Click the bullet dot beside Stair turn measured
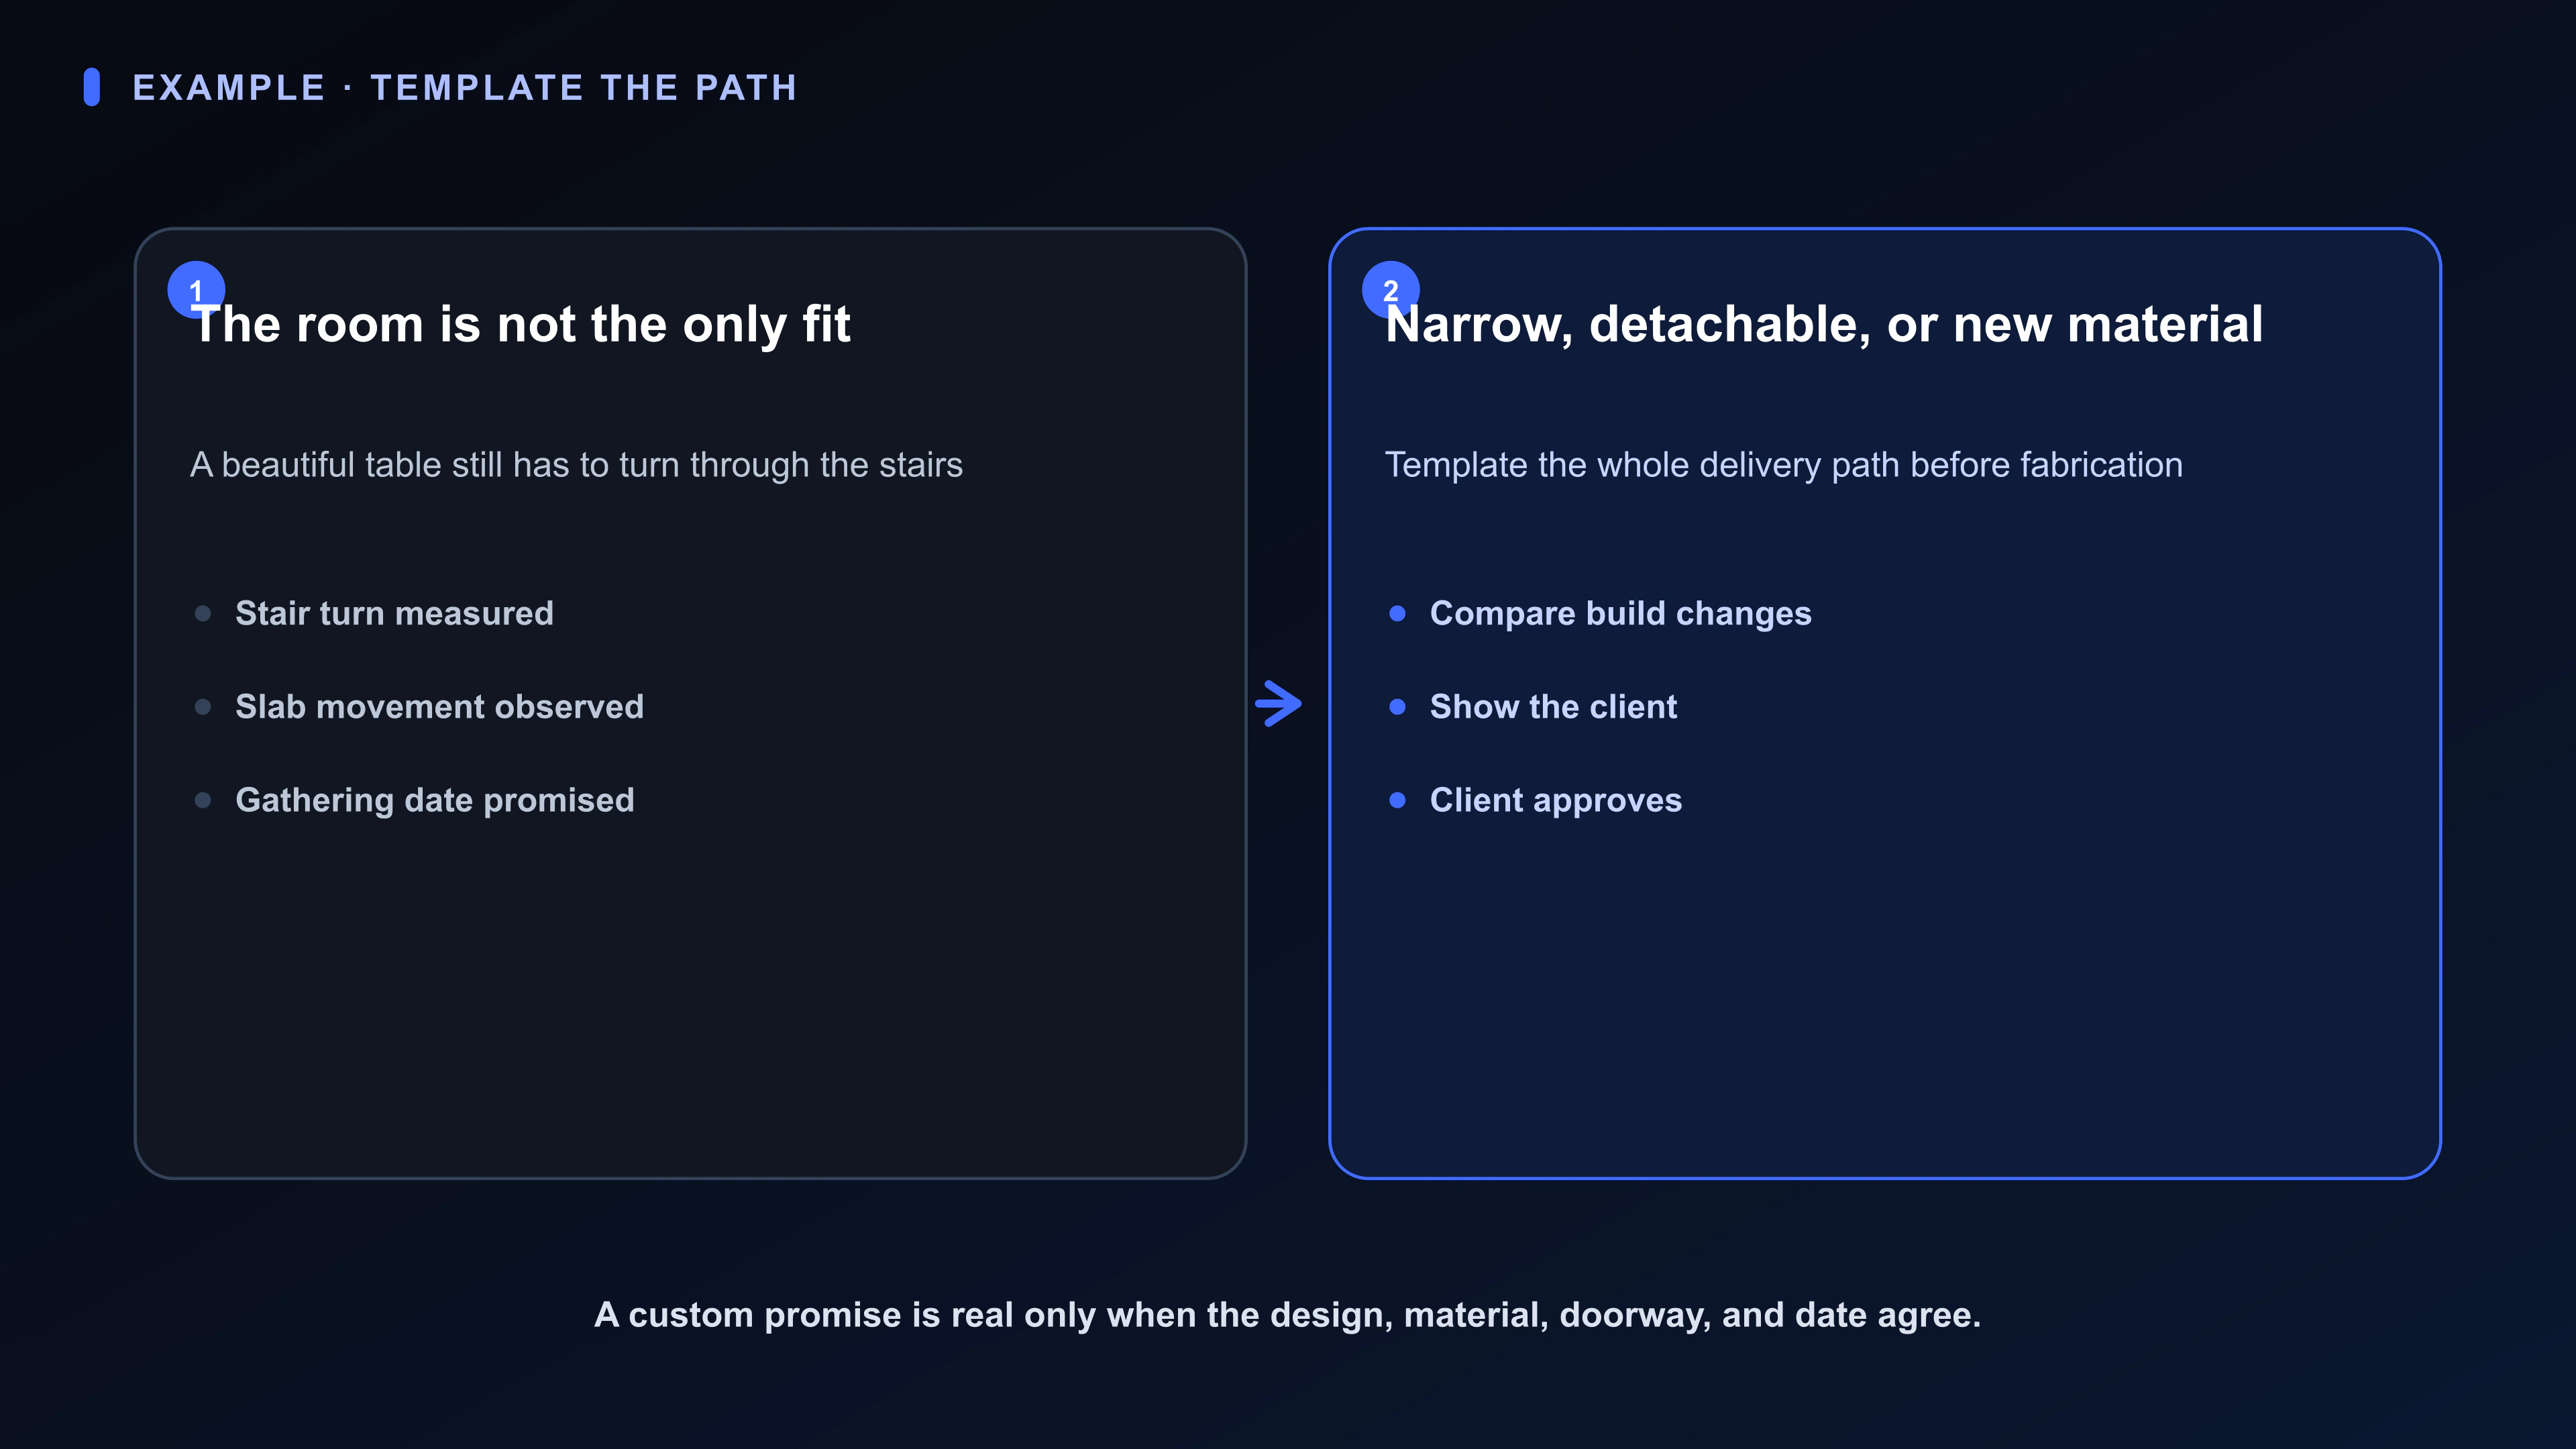 tap(203, 613)
